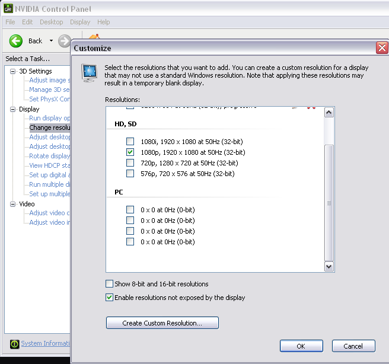
Task: Click the System Information icon
Action: pyautogui.click(x=14, y=344)
